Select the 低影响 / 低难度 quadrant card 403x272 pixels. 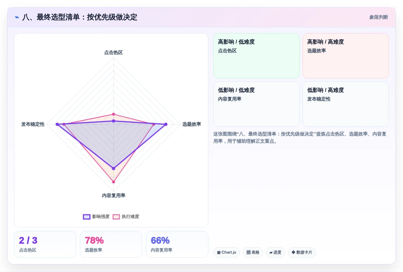pos(257,104)
